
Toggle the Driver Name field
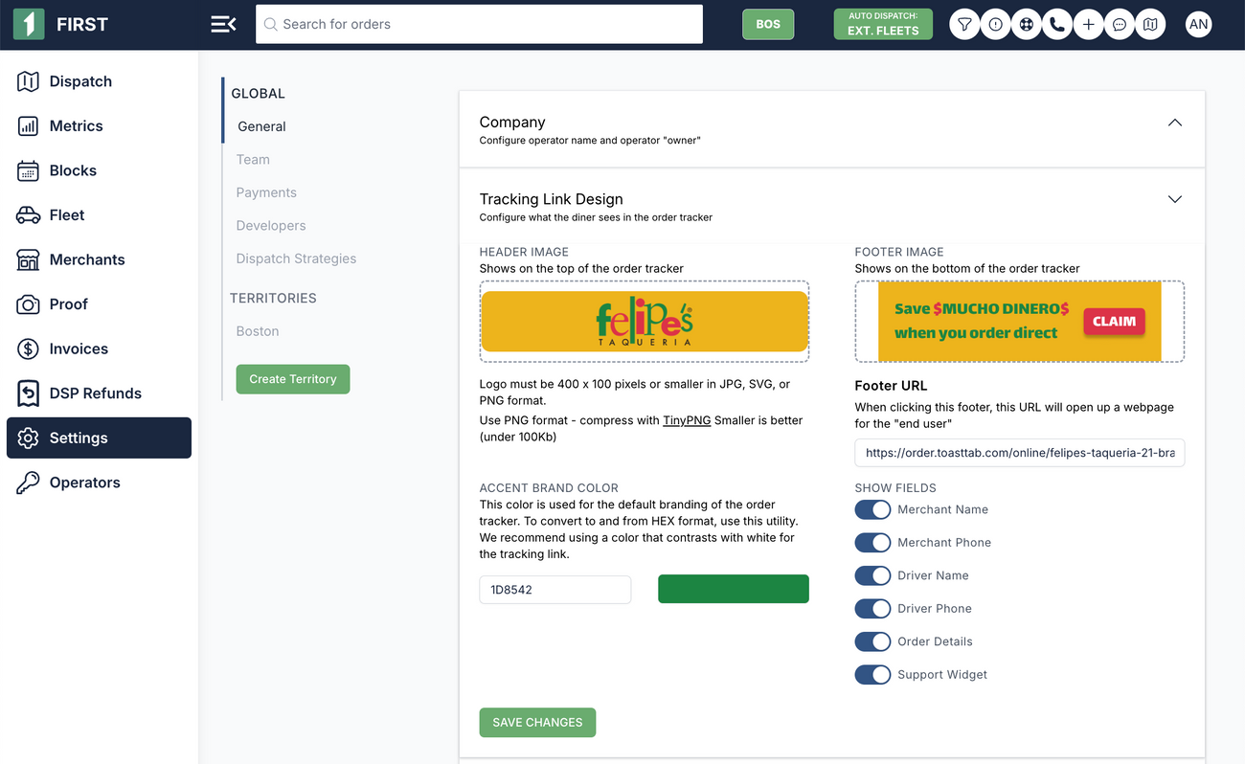(872, 575)
